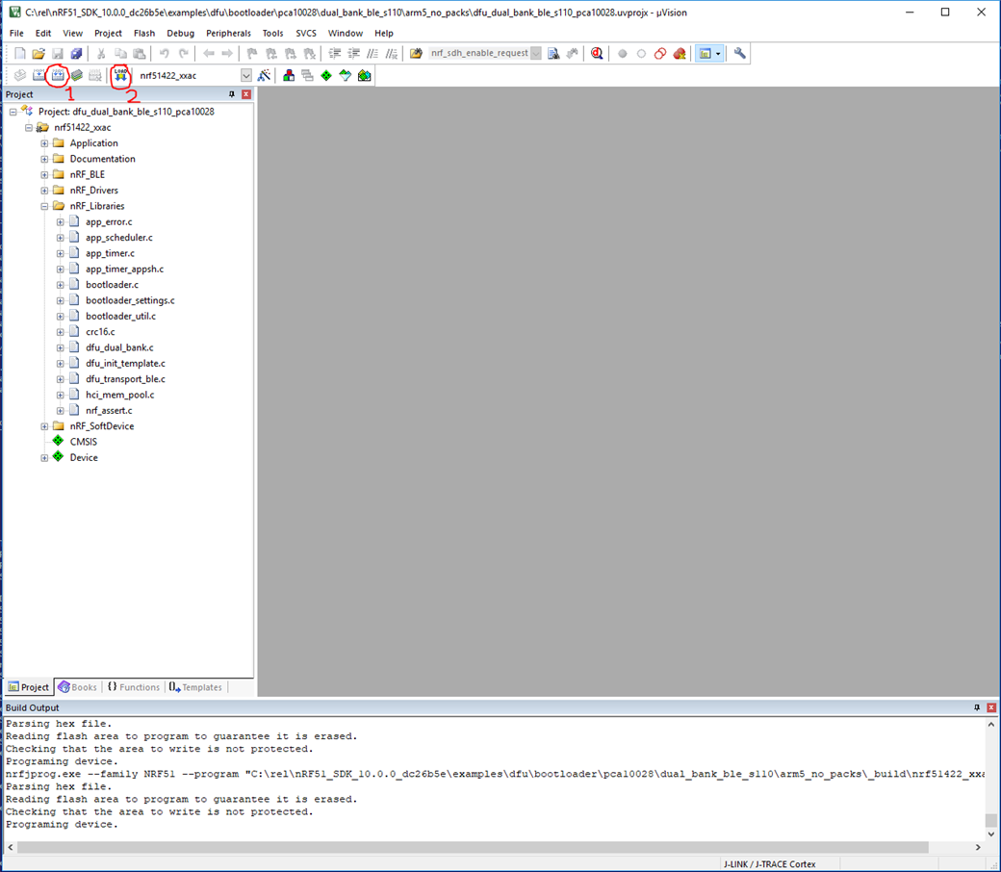Click the Undo arrow icon
The width and height of the screenshot is (1001, 872).
[x=164, y=54]
